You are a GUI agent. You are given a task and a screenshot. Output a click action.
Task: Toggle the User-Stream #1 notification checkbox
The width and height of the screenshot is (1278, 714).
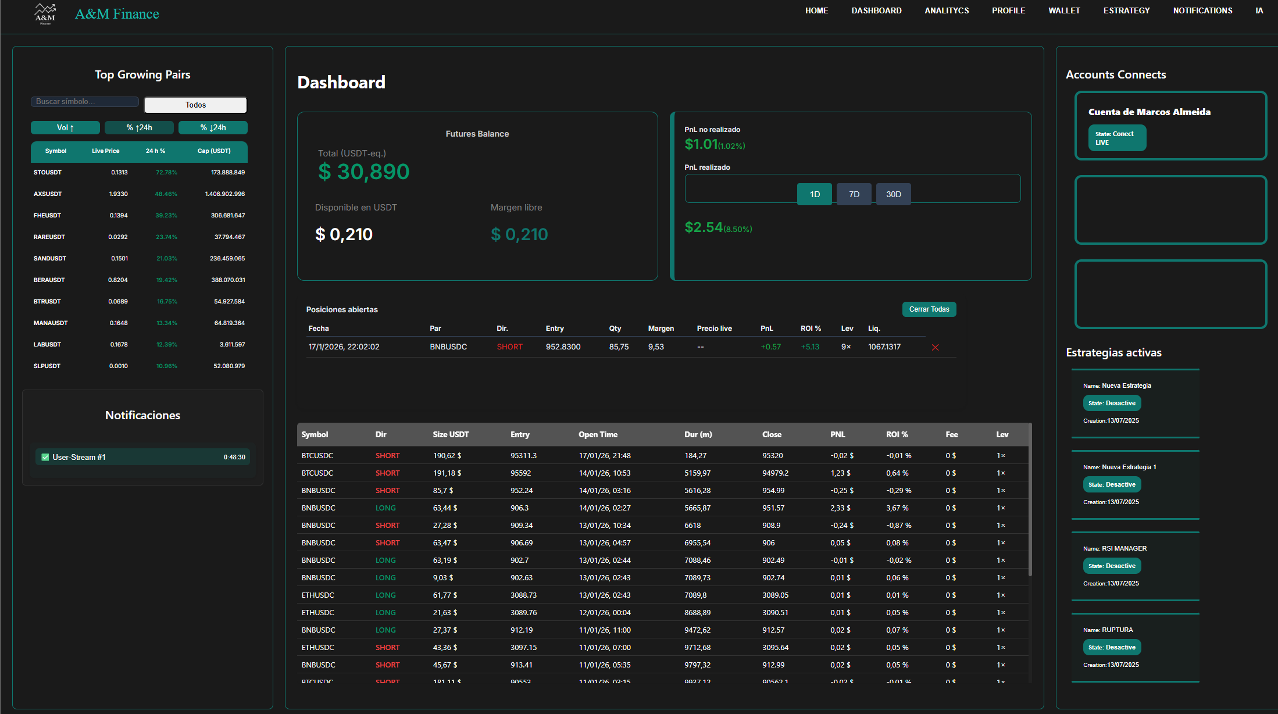tap(45, 457)
